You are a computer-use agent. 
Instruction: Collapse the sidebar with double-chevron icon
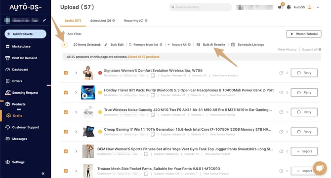[x=43, y=174]
